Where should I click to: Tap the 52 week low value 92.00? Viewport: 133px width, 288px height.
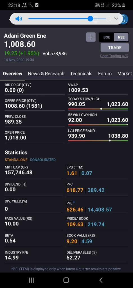point(75,120)
